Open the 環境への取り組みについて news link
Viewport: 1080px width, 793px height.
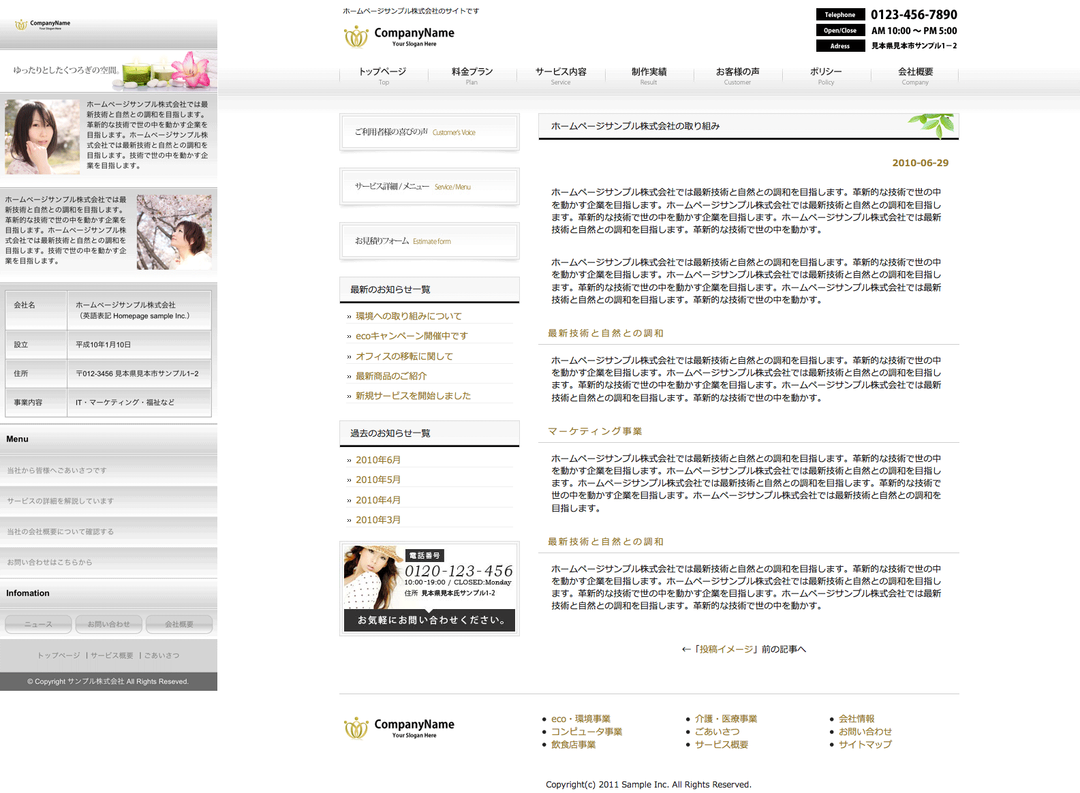408,316
